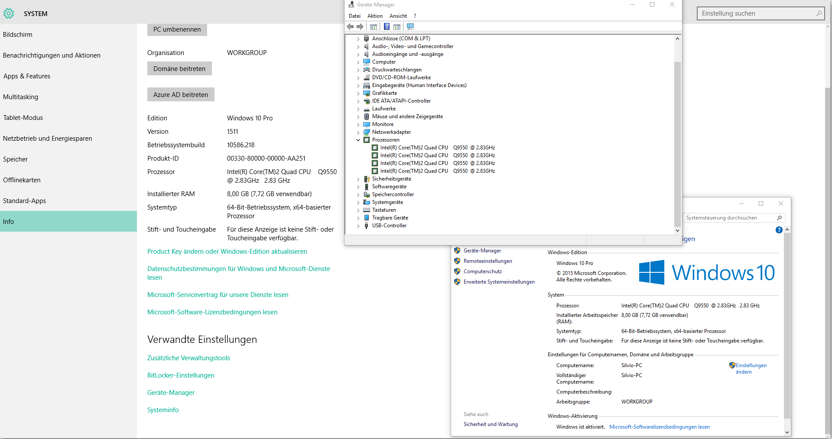Image resolution: width=832 pixels, height=439 pixels.
Task: Click the shield icon beside Remoteeinstellungen
Action: [x=457, y=261]
